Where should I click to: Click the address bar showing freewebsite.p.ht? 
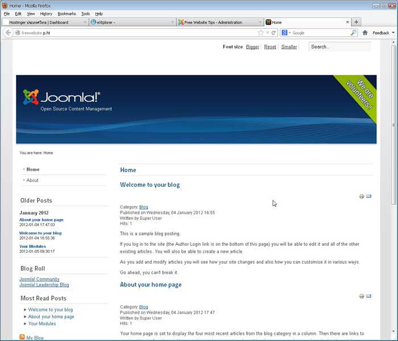point(138,33)
